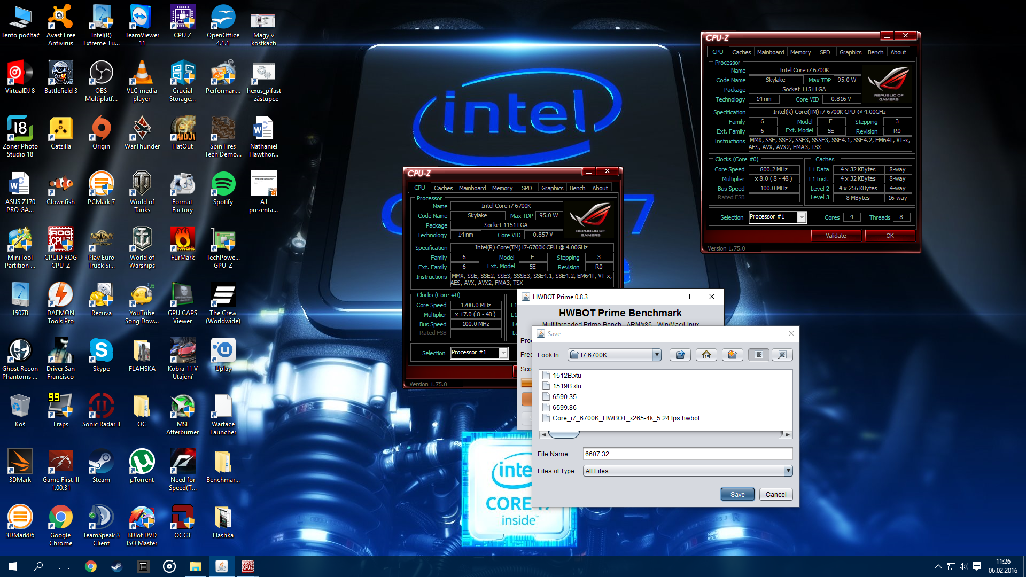Open Origin desktop icon
1026x577 pixels.
102,132
